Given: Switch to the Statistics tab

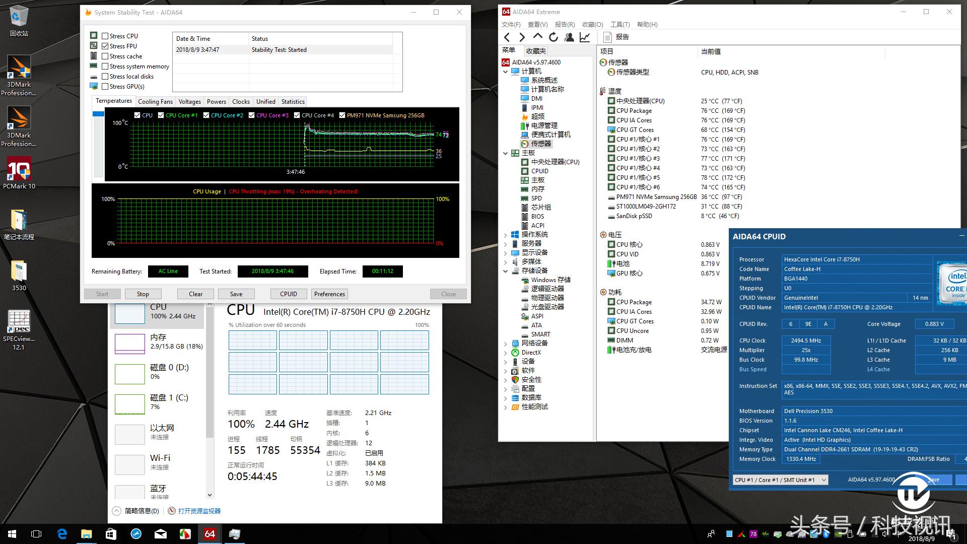Looking at the screenshot, I should pyautogui.click(x=292, y=101).
